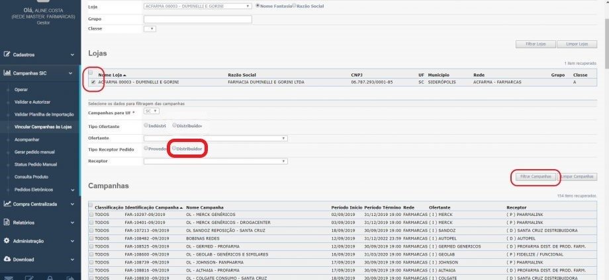The image size is (609, 280).
Task: Click the Campanhas SIC chart icon
Action: 7,73
